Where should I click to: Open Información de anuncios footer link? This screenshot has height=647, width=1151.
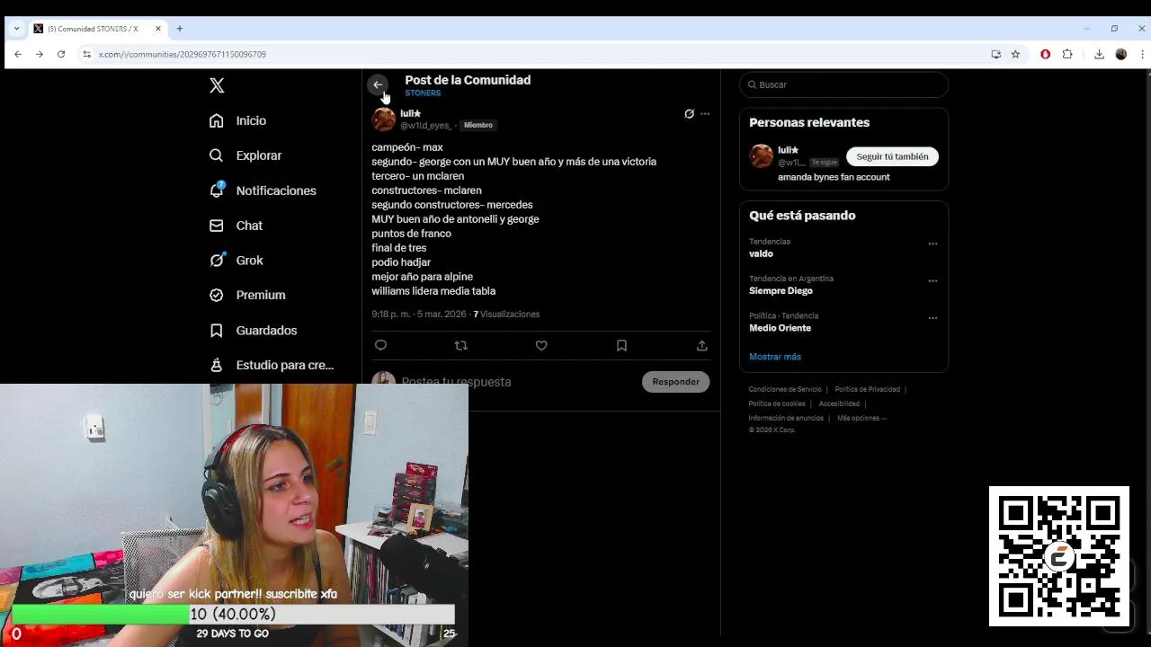click(786, 418)
